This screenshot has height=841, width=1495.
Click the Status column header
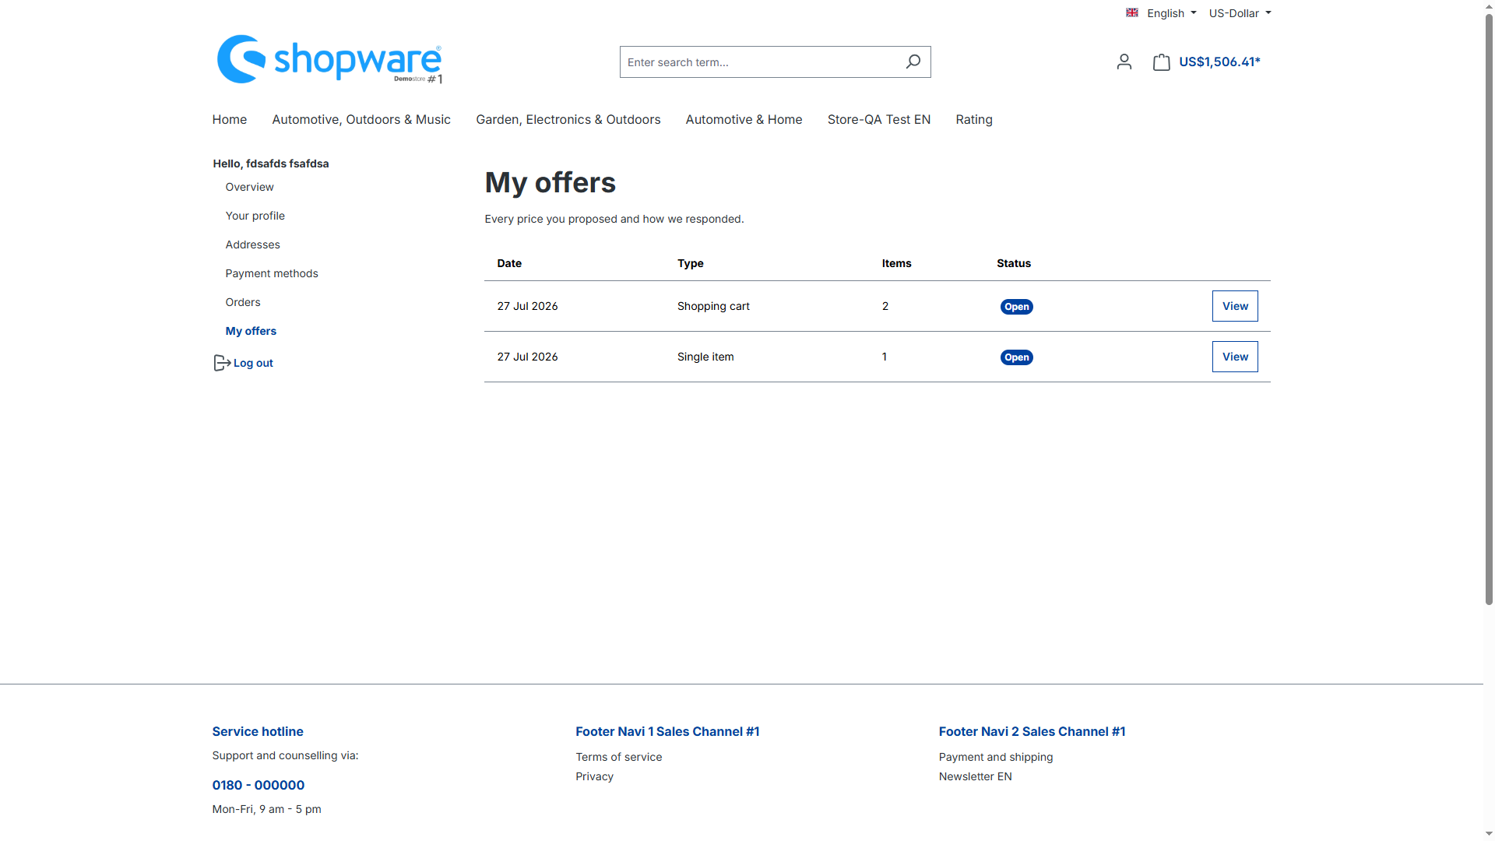(x=1013, y=263)
